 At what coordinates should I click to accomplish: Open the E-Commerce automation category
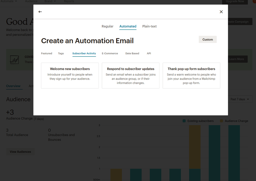click(110, 54)
